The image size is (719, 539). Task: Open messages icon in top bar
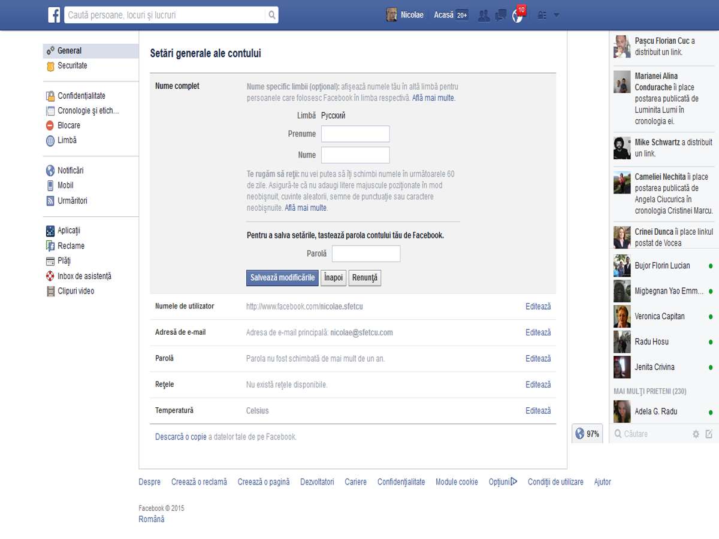[x=501, y=16]
